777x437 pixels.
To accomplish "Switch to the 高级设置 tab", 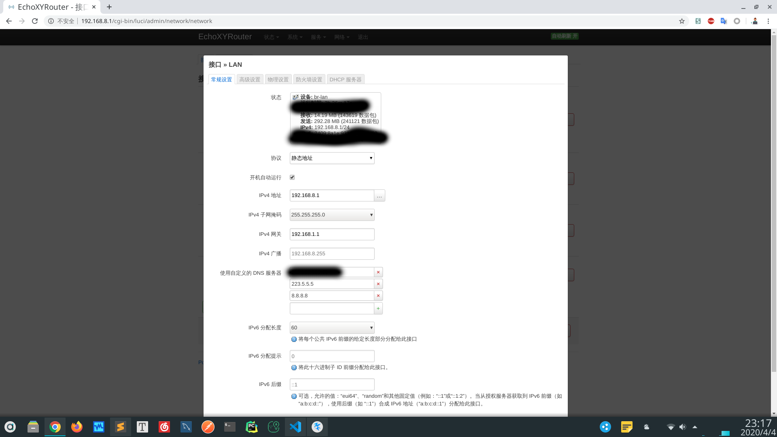I will (250, 79).
